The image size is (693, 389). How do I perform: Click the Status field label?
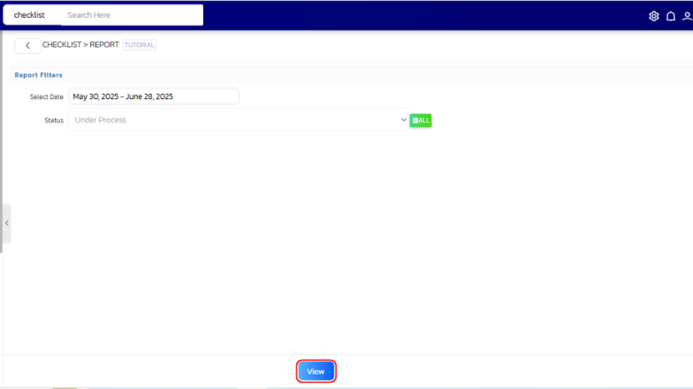(x=54, y=120)
